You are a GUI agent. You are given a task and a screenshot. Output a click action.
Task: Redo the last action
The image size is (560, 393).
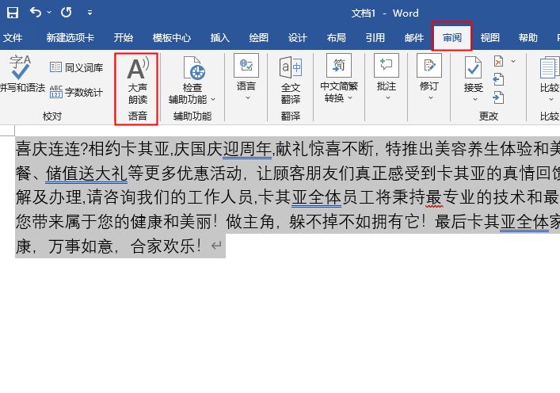click(66, 13)
